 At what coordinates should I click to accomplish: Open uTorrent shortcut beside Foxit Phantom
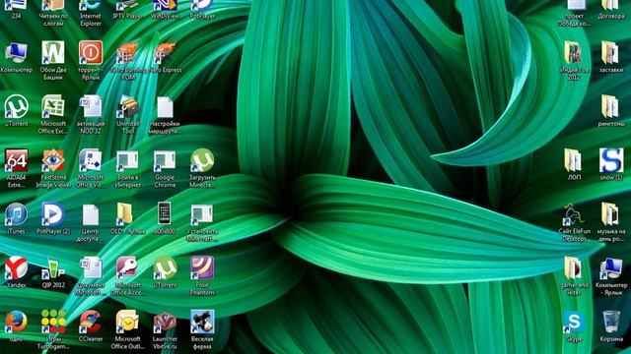click(165, 272)
